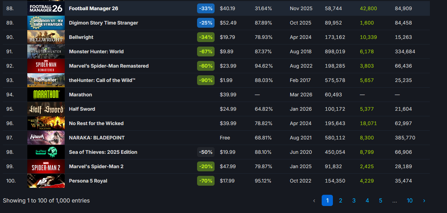
Task: Open No Rest for the Wicked thumbnail
Action: tap(46, 123)
